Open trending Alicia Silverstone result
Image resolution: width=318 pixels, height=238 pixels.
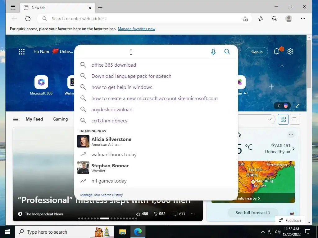(156, 141)
